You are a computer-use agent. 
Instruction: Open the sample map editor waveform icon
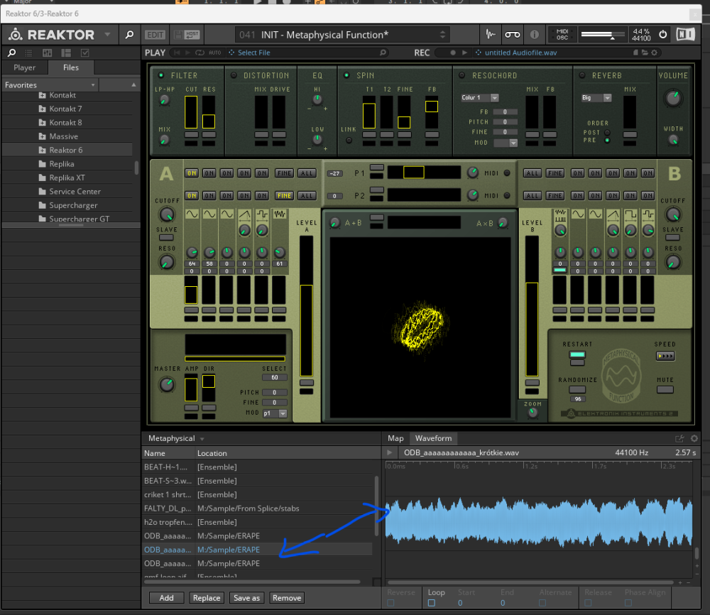pos(491,34)
